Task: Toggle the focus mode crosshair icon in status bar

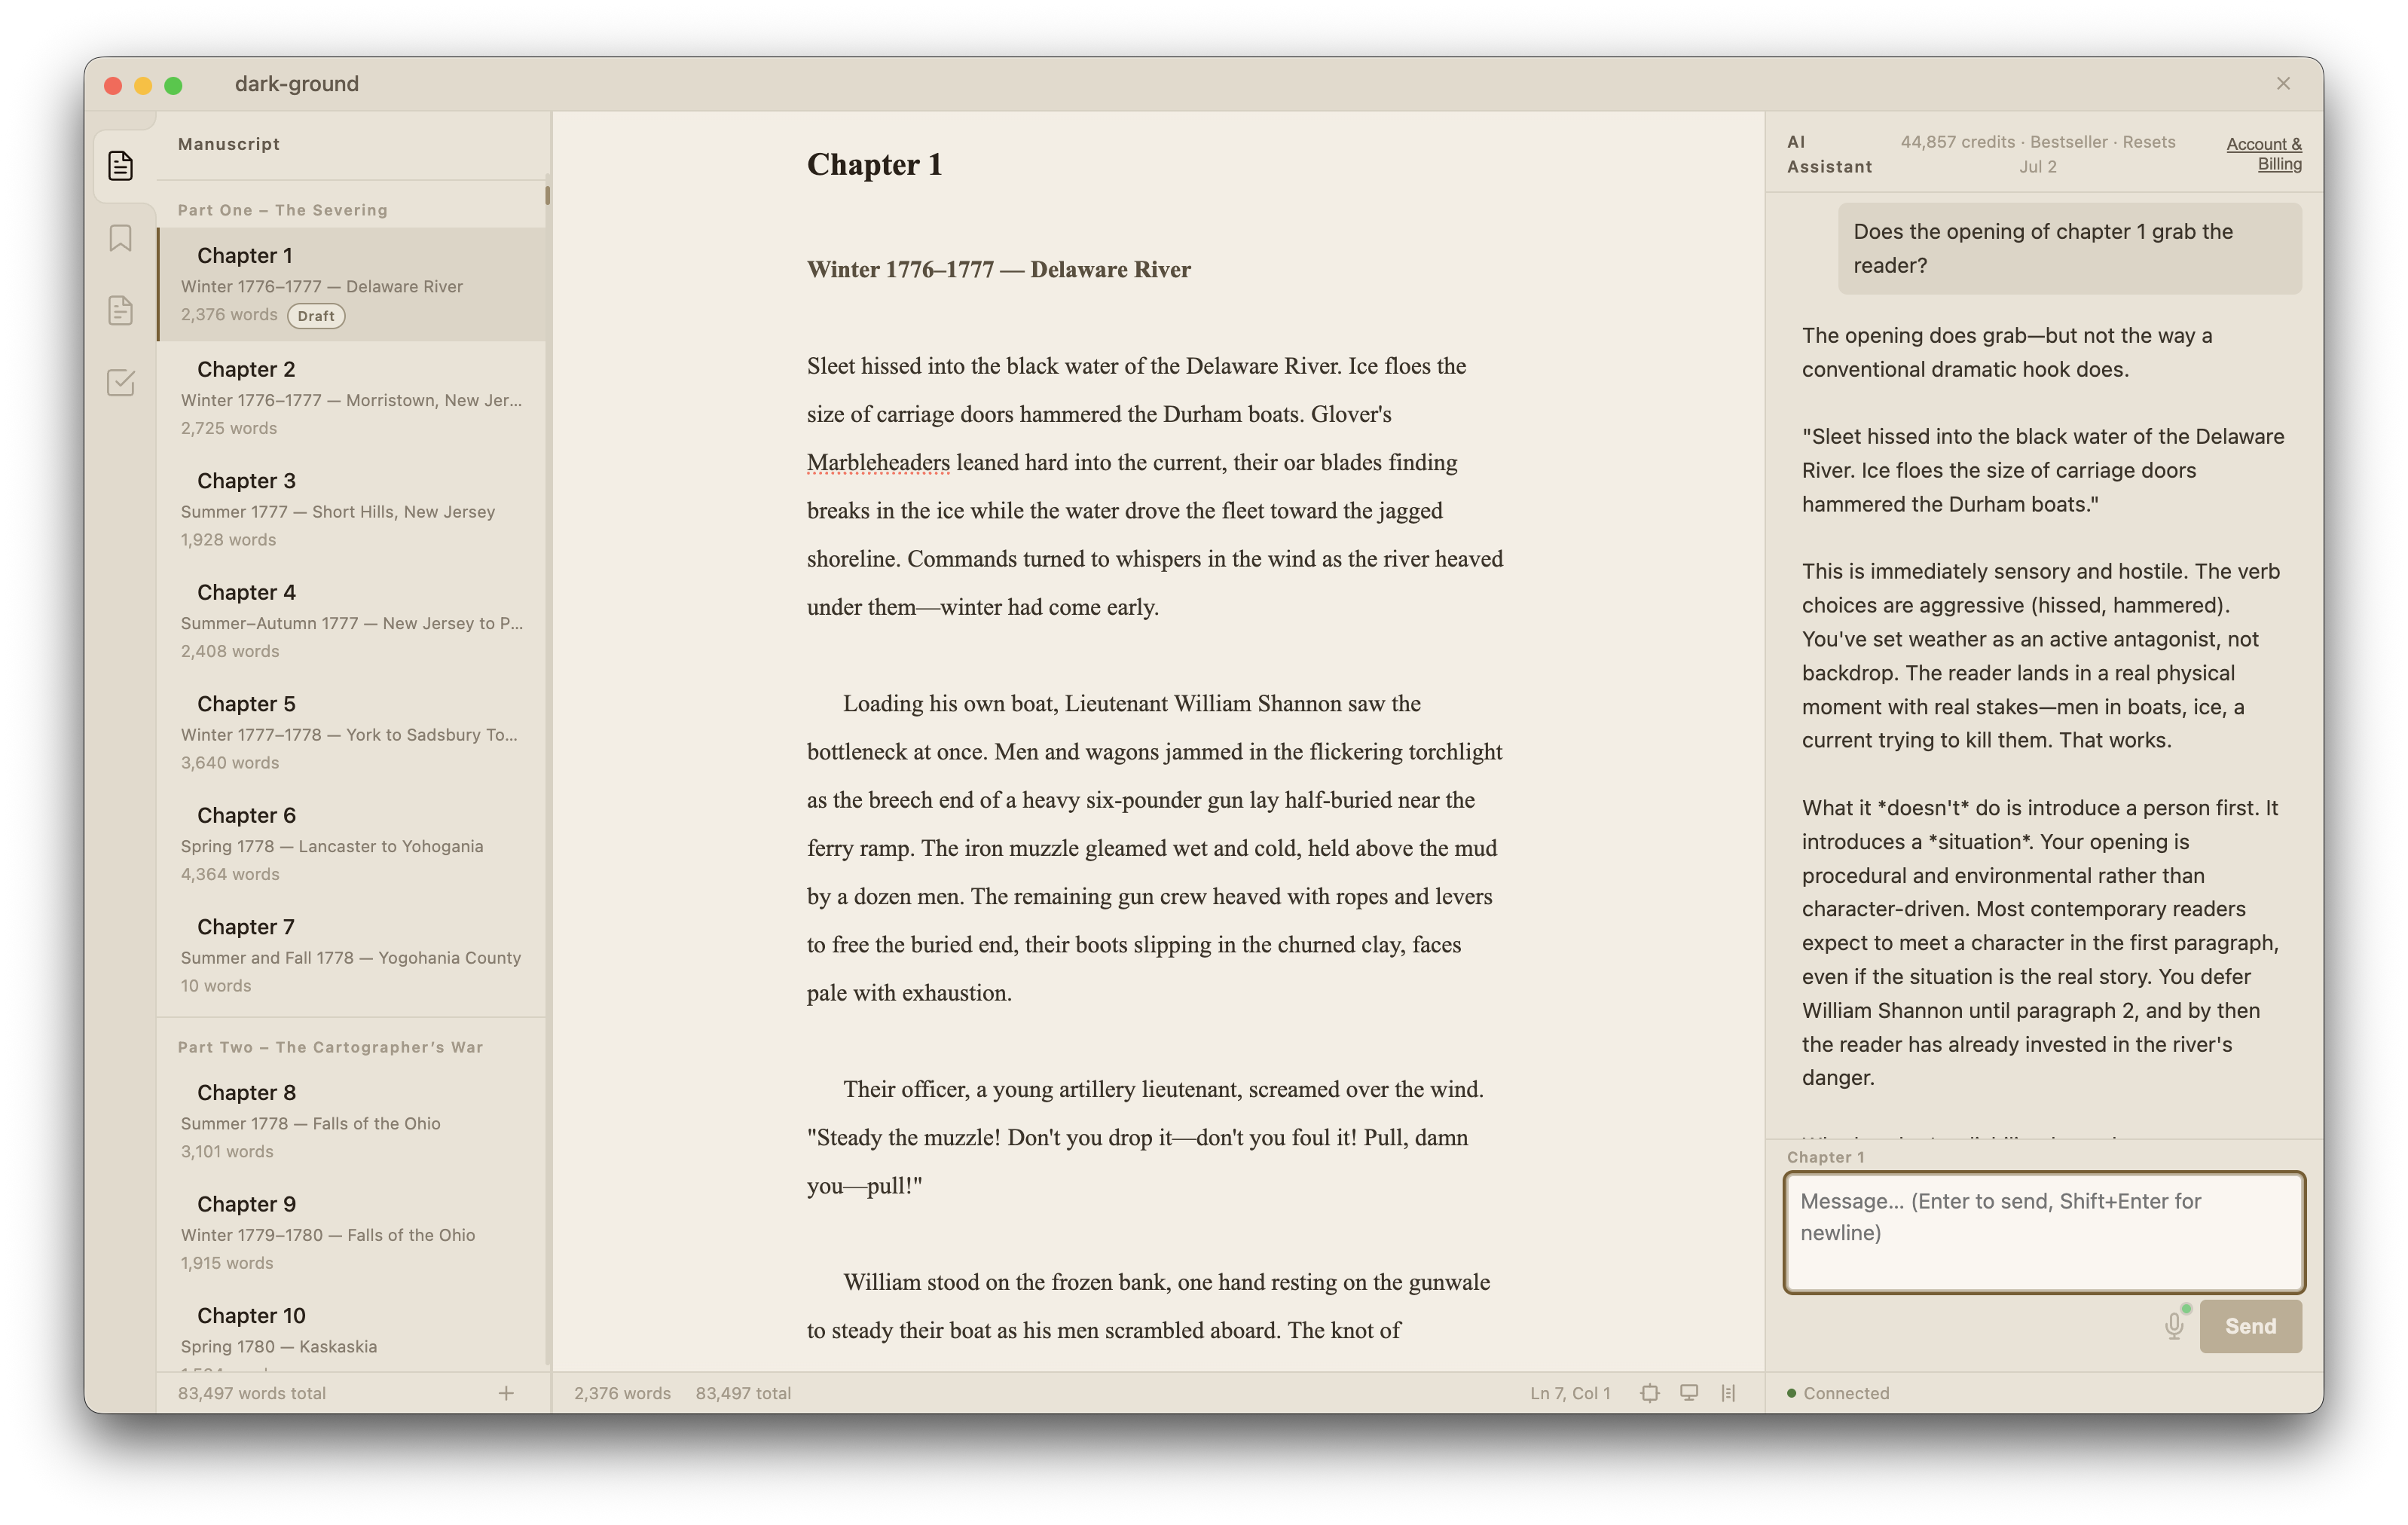Action: [x=1650, y=1393]
